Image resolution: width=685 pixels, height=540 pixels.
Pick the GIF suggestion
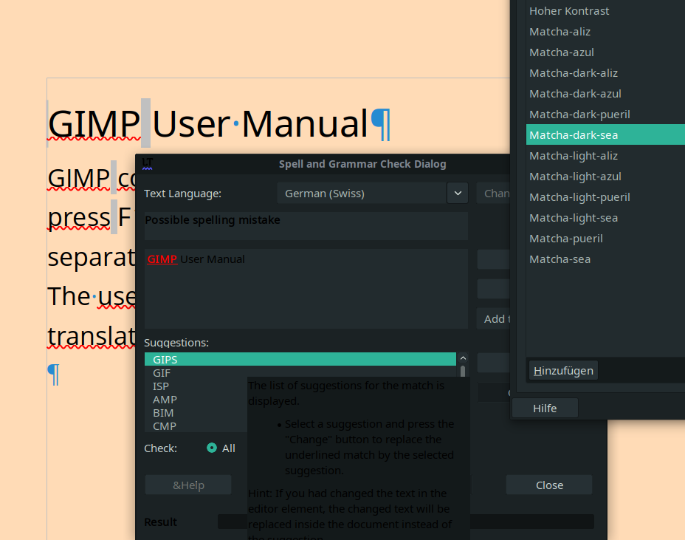(162, 373)
